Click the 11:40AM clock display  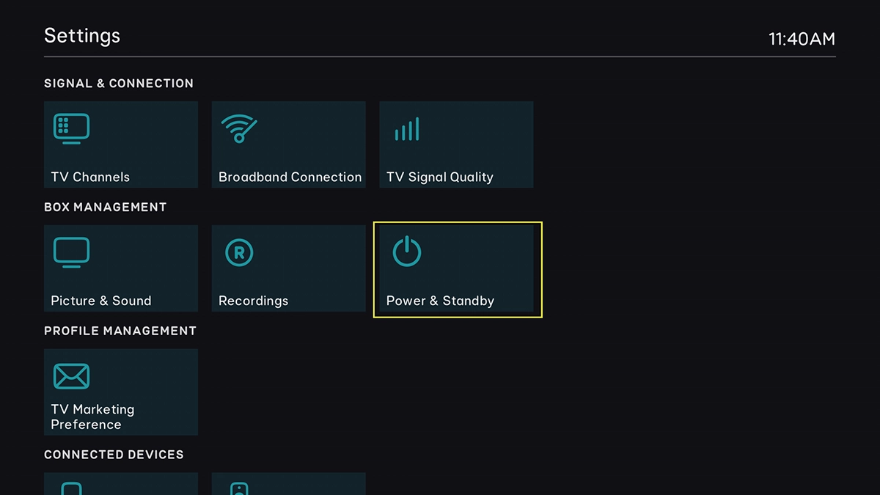[x=802, y=39]
